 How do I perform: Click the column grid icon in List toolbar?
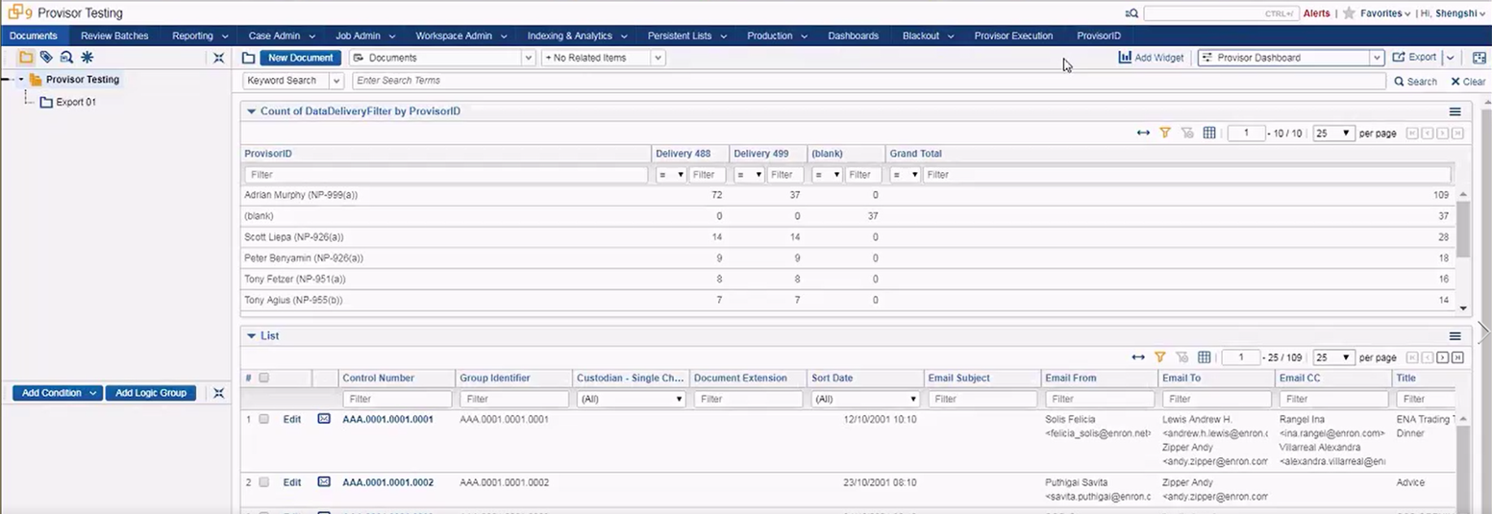1204,357
